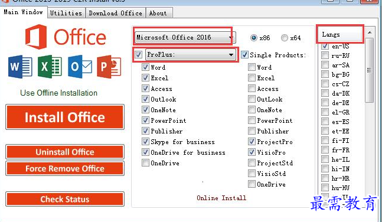
Task: Check the he-IL language
Action: [x=325, y=159]
